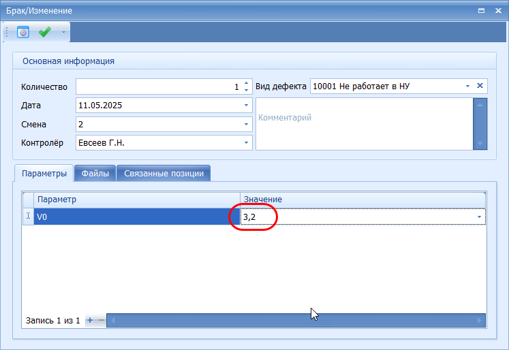Open the Вид дефекта dropdown arrow
The width and height of the screenshot is (509, 350).
tap(467, 86)
